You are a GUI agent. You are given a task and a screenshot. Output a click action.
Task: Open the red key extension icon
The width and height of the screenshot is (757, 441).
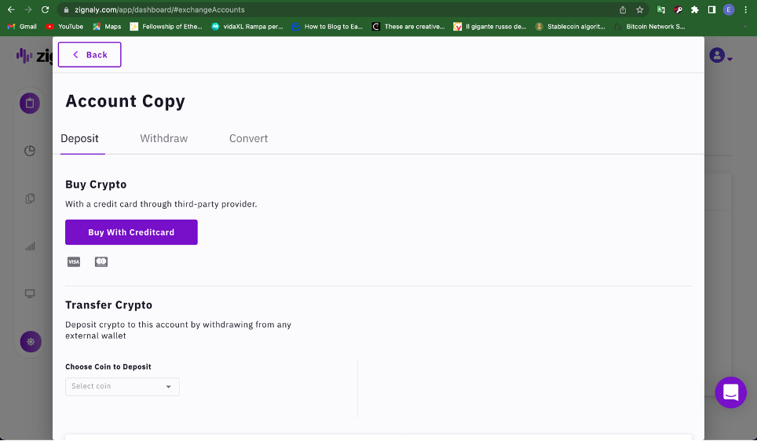(x=678, y=9)
